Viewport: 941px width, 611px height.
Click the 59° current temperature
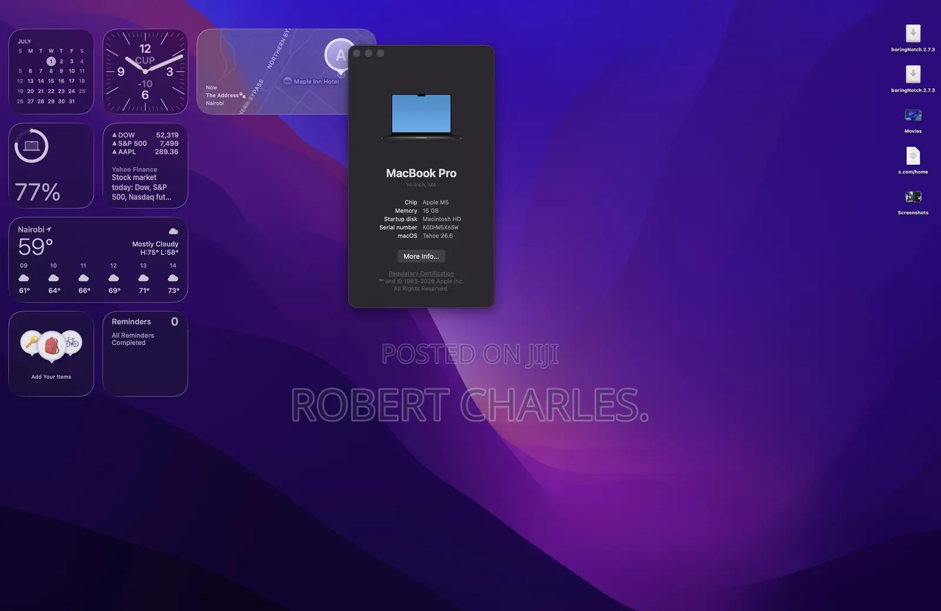[35, 247]
